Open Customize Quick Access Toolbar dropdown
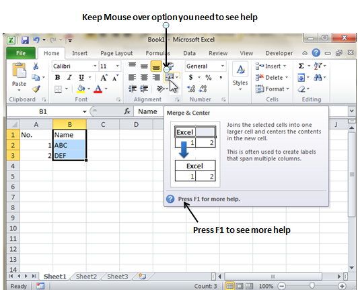The width and height of the screenshot is (358, 290). 70,40
